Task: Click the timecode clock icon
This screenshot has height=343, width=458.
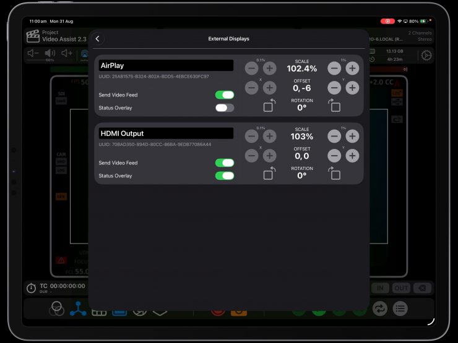Action: (31, 288)
